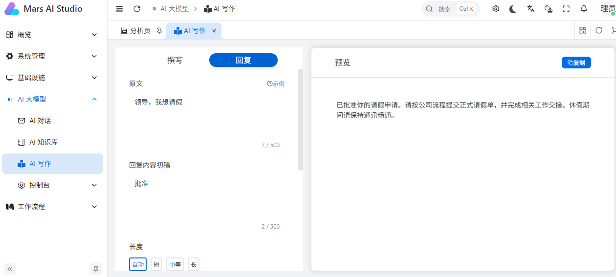Open the tab grid menu icon
Screen dimensions: 616x277
583,30
